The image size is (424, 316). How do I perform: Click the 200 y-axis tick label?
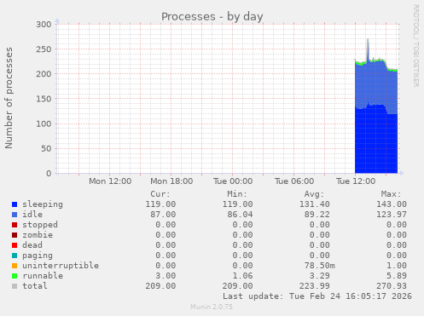(x=44, y=74)
